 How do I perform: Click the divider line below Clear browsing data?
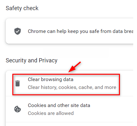coord(69,96)
